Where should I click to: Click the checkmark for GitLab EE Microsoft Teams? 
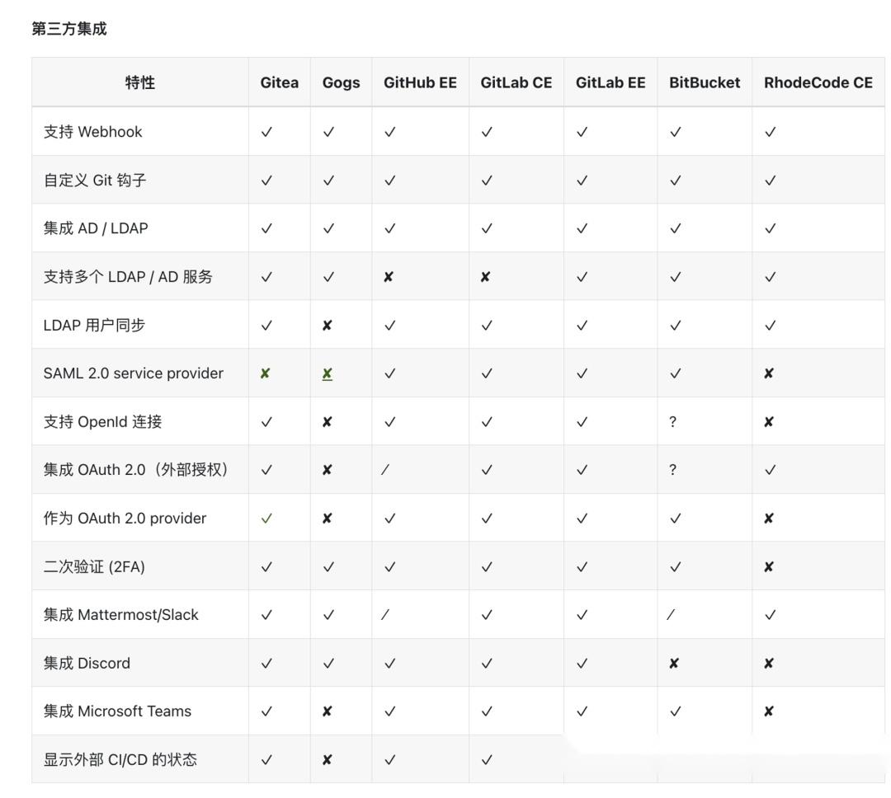tap(582, 711)
